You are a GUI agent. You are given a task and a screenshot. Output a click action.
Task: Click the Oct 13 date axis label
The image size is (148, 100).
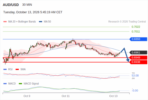[x=113, y=96]
